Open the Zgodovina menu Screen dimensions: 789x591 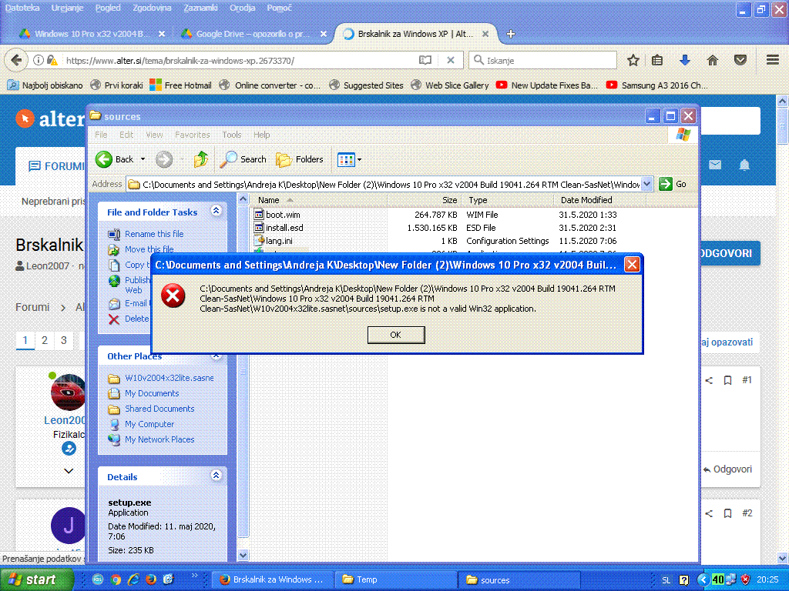[x=152, y=8]
